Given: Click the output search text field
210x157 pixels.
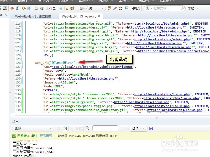Looking at the screenshot, I should coord(105,128).
